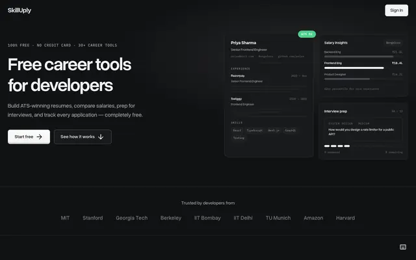Click the TypeScript skill tag

254,130
